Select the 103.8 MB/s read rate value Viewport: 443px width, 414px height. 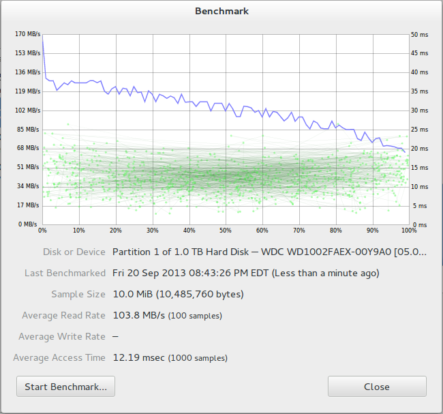click(x=167, y=315)
